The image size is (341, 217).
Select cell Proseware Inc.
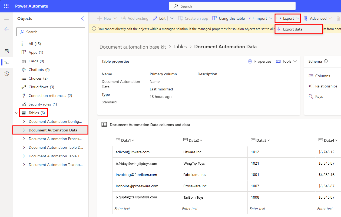214,186
